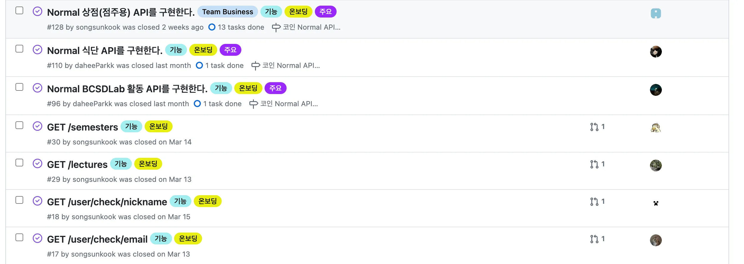The image size is (744, 264).
Task: Click assignee avatar on GET /user/check/email issue
Action: 656,240
